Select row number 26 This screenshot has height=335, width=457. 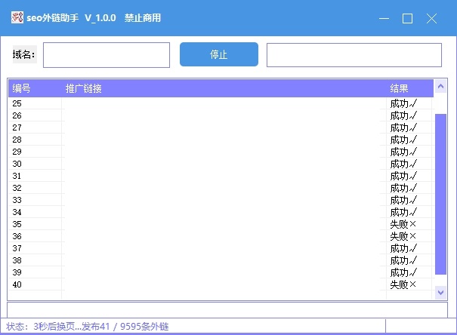(220, 115)
